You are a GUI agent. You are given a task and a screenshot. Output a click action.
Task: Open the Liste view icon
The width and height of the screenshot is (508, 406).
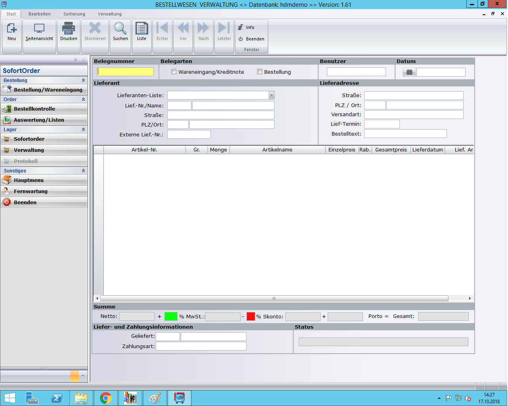pos(141,32)
